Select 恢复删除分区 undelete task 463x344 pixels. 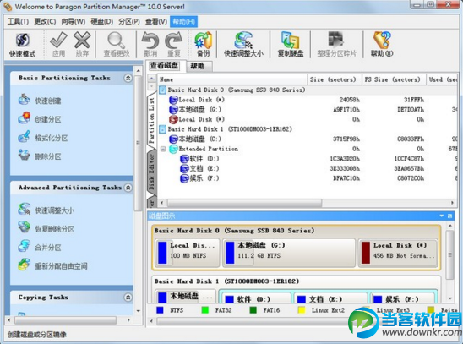(x=46, y=228)
